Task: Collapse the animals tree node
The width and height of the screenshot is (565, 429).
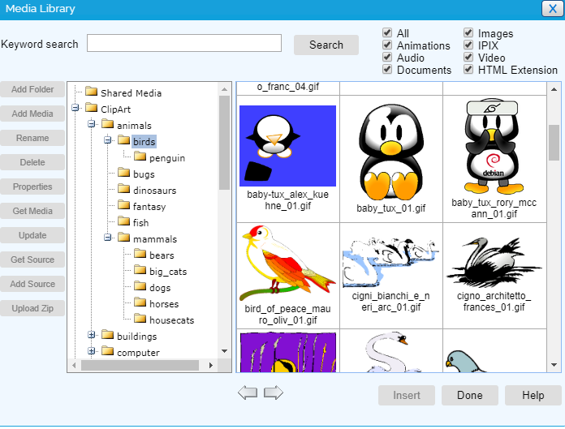Action: pyautogui.click(x=92, y=124)
